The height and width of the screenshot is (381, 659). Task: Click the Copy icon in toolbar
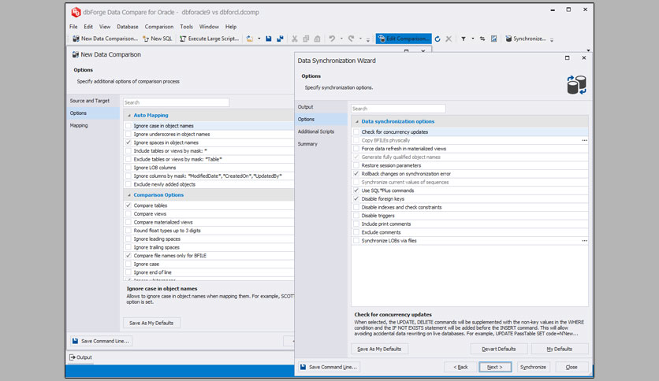(306, 39)
